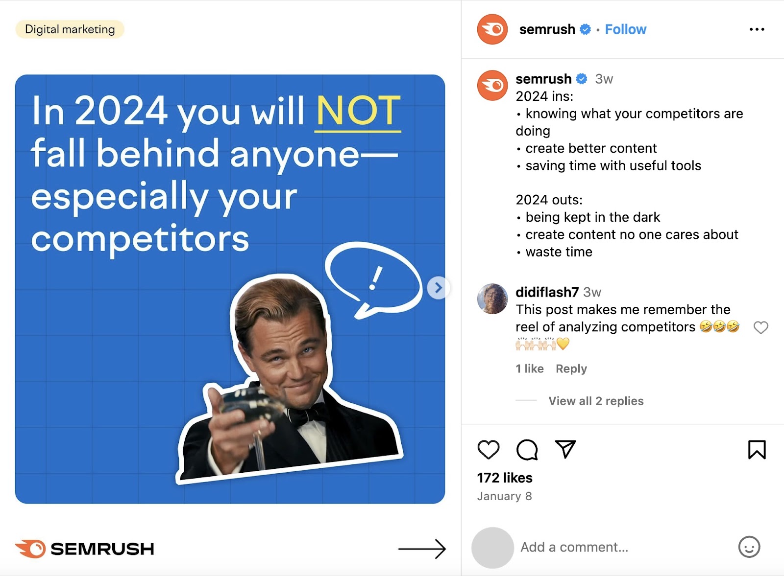Click the Add a comment input field
Screen dimensions: 784x576
click(x=573, y=547)
